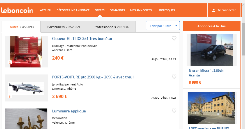Click the brass wall lamp thumbnail
The image size is (245, 129).
coord(26,119)
